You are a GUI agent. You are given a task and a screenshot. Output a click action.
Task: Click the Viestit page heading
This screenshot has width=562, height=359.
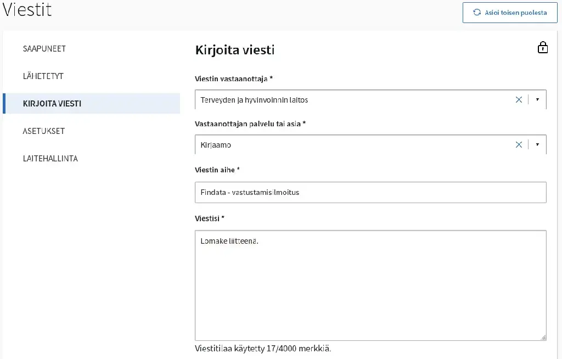[x=27, y=10]
